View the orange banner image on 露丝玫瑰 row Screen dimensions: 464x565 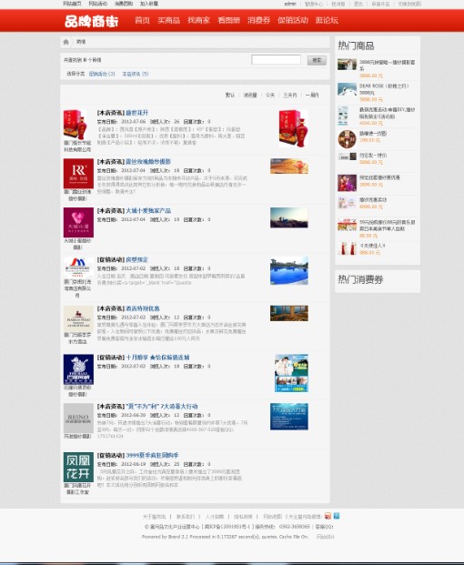coord(289,166)
